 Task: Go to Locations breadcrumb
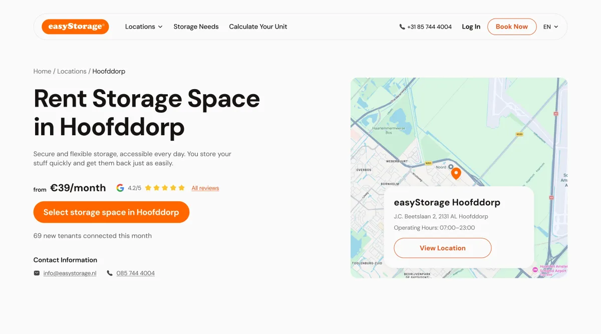[x=72, y=71]
